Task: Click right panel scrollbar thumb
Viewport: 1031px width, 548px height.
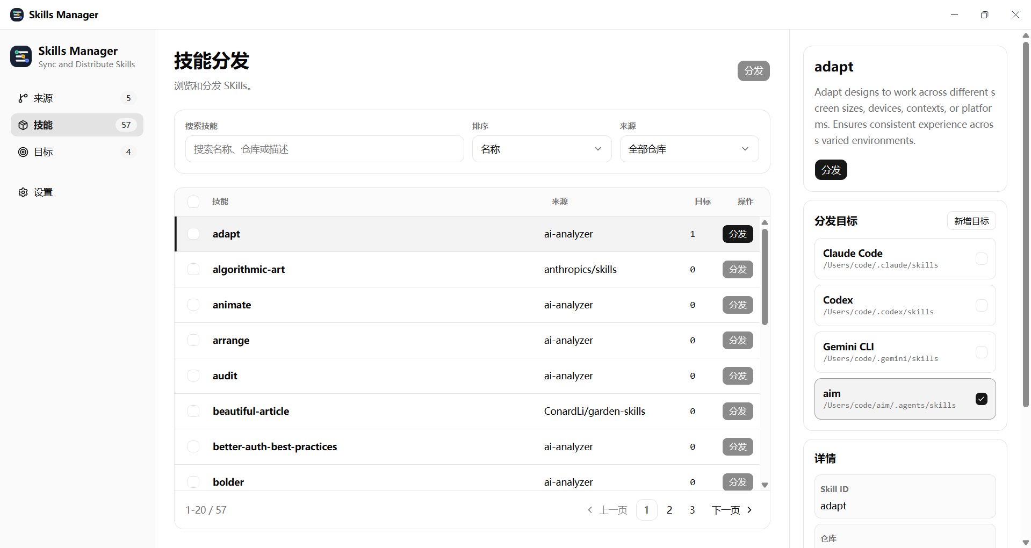Action: [x=1026, y=225]
